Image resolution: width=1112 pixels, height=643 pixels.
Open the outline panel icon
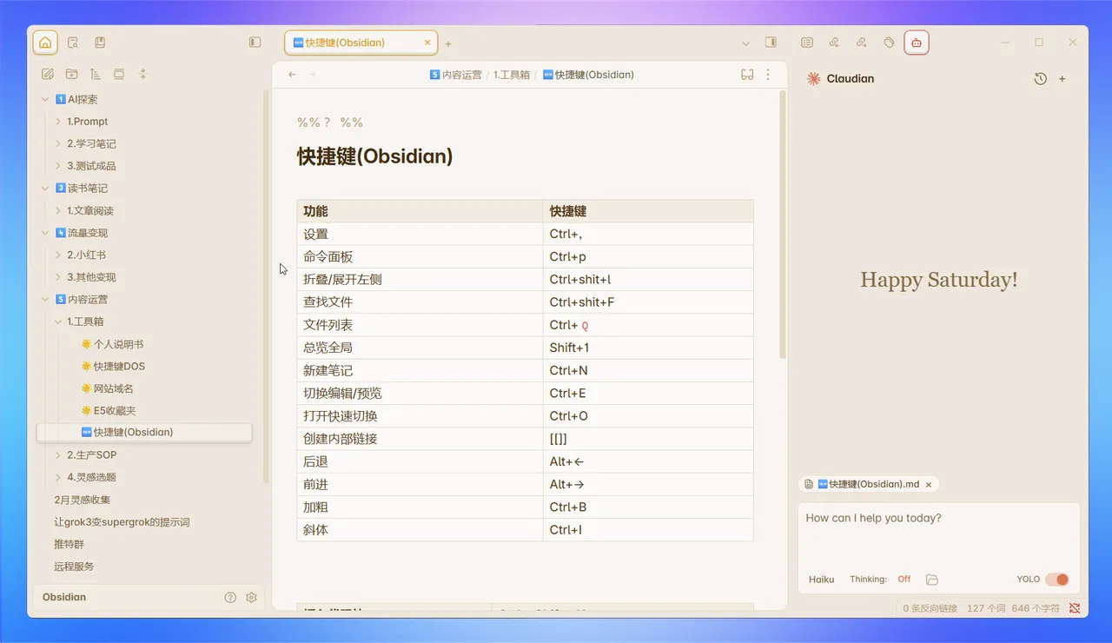[807, 43]
